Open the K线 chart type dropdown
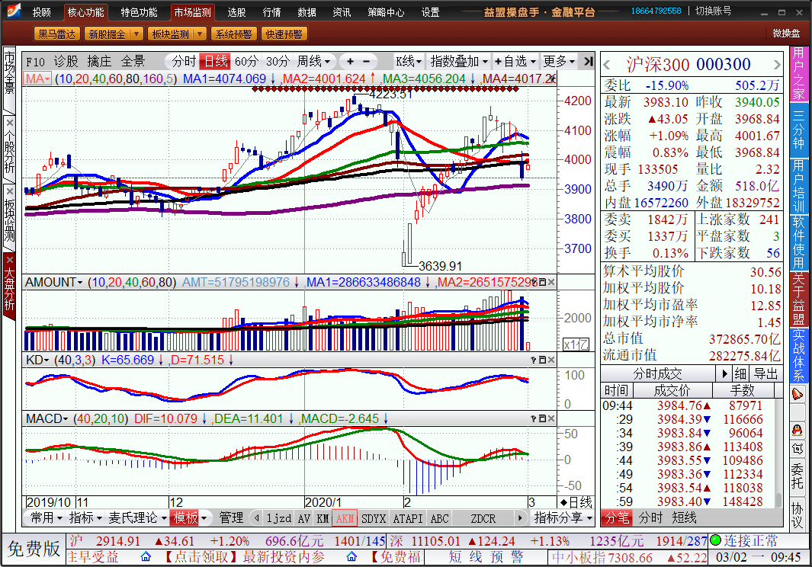Image resolution: width=812 pixels, height=567 pixels. 409,62
